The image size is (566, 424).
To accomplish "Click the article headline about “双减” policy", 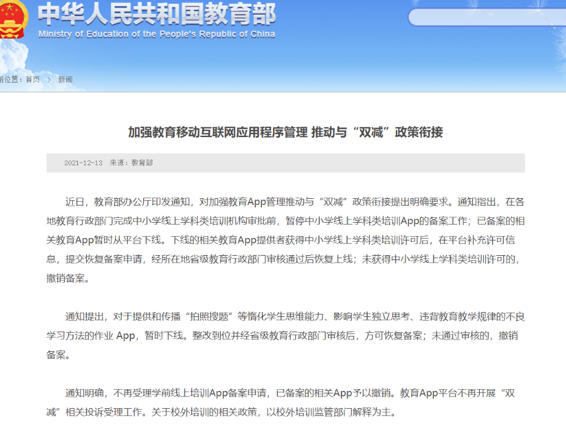I will pyautogui.click(x=286, y=132).
